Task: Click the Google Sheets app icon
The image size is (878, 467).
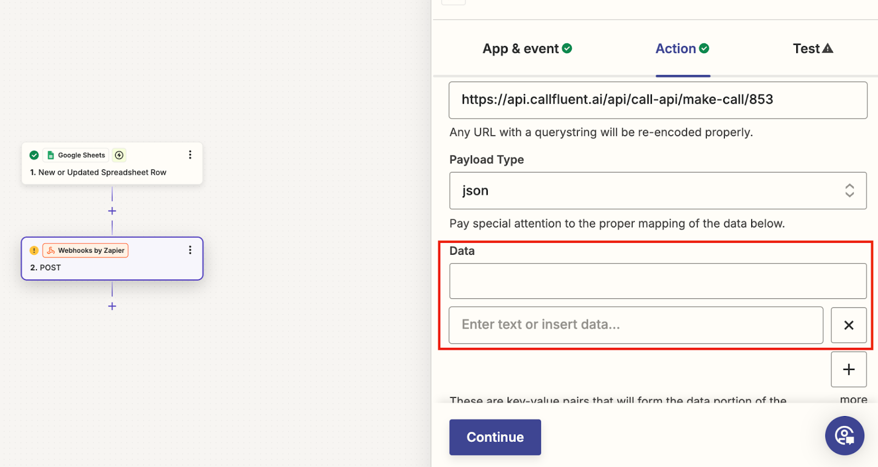Action: click(x=51, y=155)
